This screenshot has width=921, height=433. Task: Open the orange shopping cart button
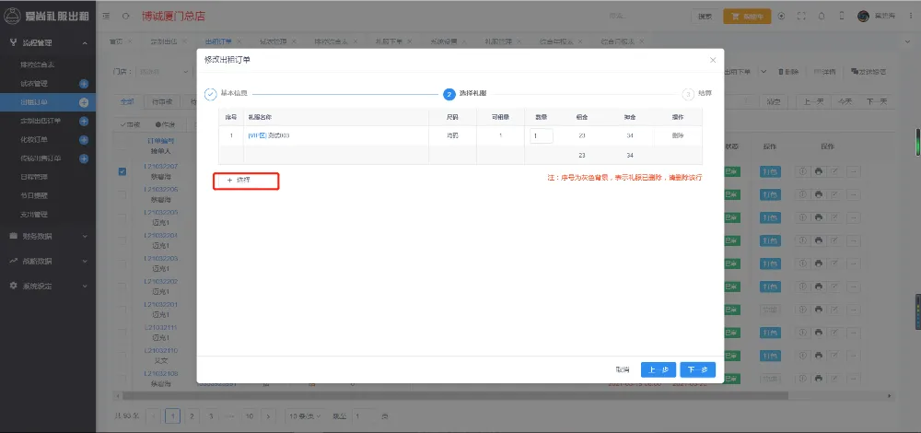(747, 16)
